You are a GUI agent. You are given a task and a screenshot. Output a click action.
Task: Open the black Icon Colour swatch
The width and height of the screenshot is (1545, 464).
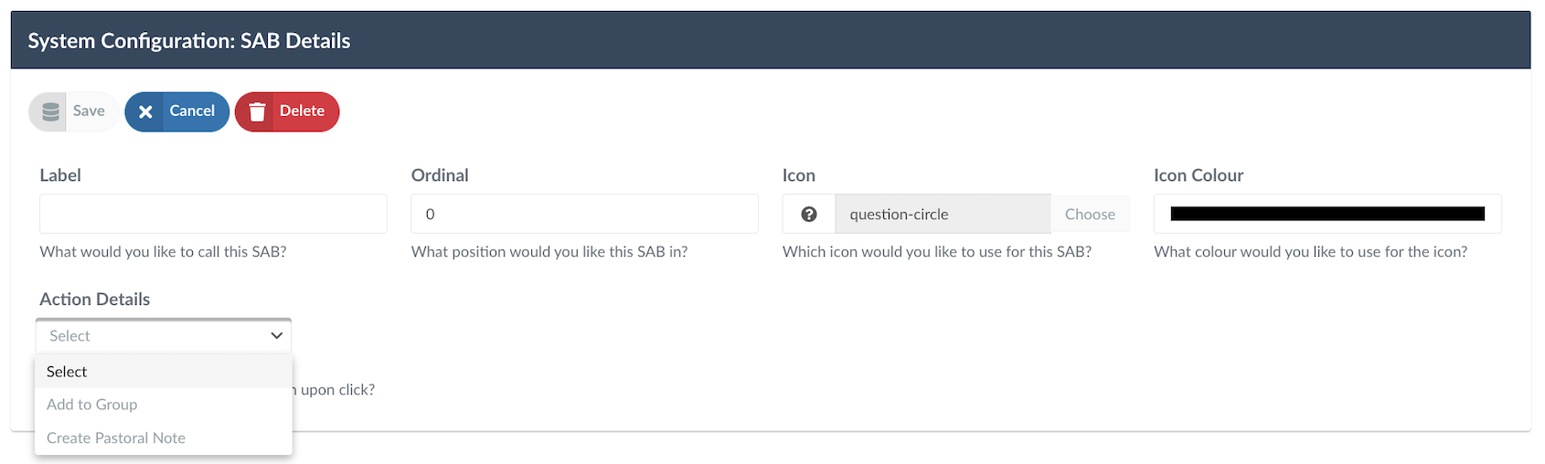click(x=1327, y=214)
